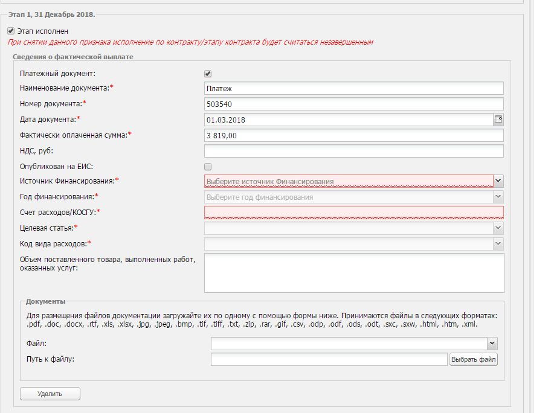Click the "Объем поставленного товара" text area
This screenshot has height=413, width=548.
[x=354, y=273]
